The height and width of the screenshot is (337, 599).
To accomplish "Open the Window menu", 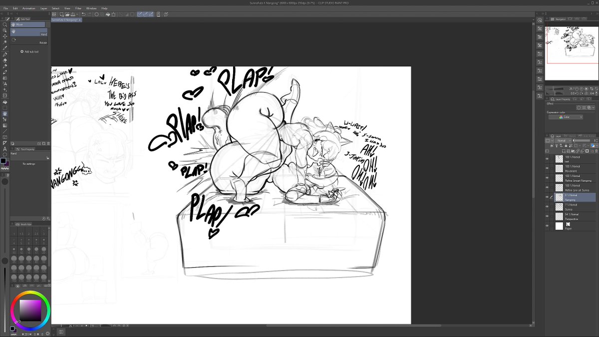I will pyautogui.click(x=91, y=8).
